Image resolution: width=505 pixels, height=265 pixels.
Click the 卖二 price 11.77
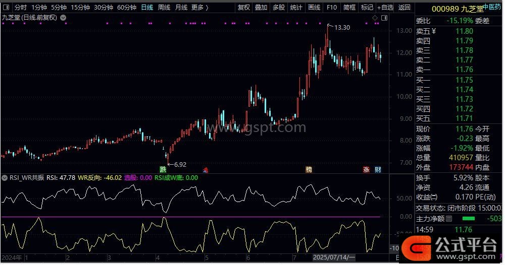click(465, 60)
